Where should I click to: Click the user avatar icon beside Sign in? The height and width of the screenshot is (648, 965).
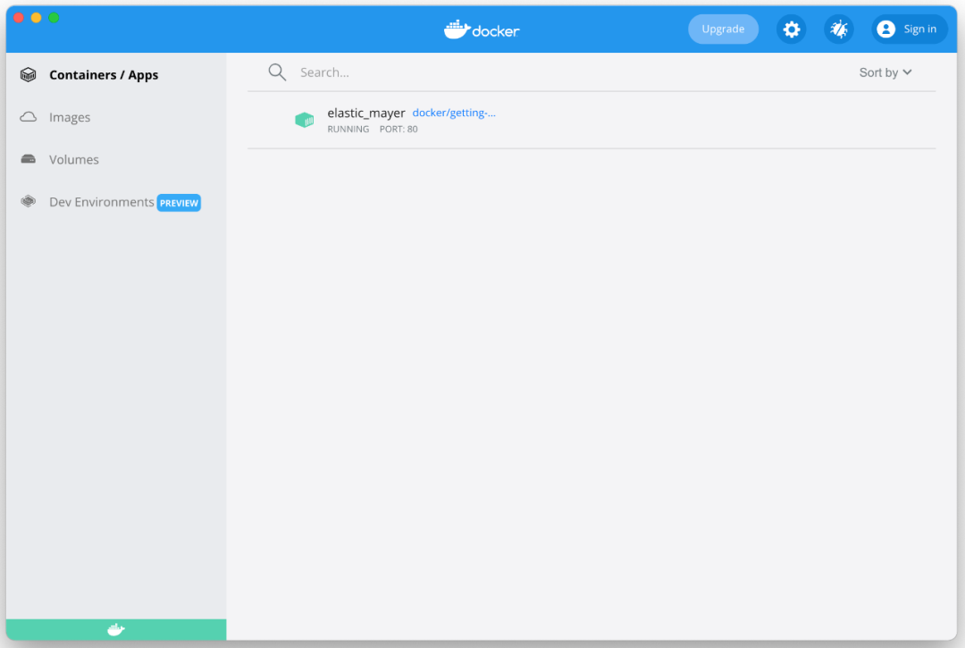click(885, 29)
